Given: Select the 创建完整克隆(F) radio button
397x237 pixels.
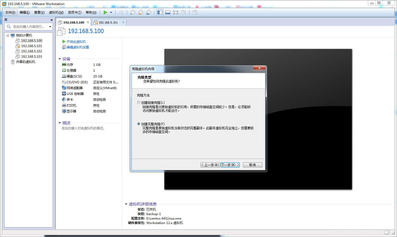Looking at the screenshot, I should tap(139, 124).
